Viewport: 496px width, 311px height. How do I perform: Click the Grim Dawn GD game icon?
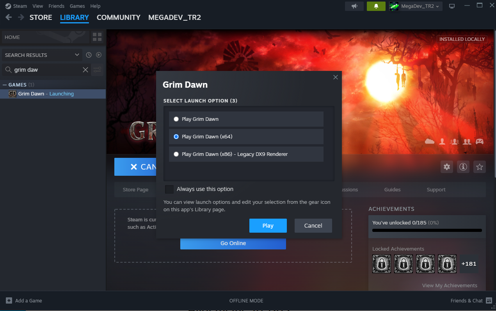click(12, 94)
